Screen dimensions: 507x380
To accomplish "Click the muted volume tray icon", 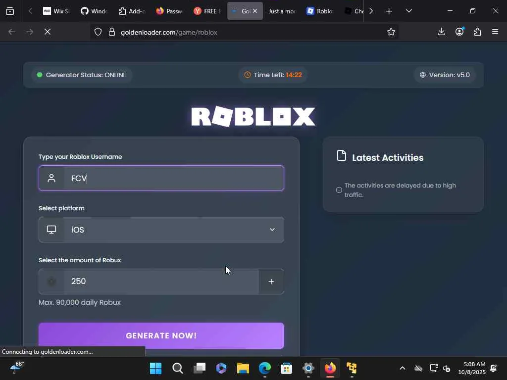I will (x=447, y=368).
